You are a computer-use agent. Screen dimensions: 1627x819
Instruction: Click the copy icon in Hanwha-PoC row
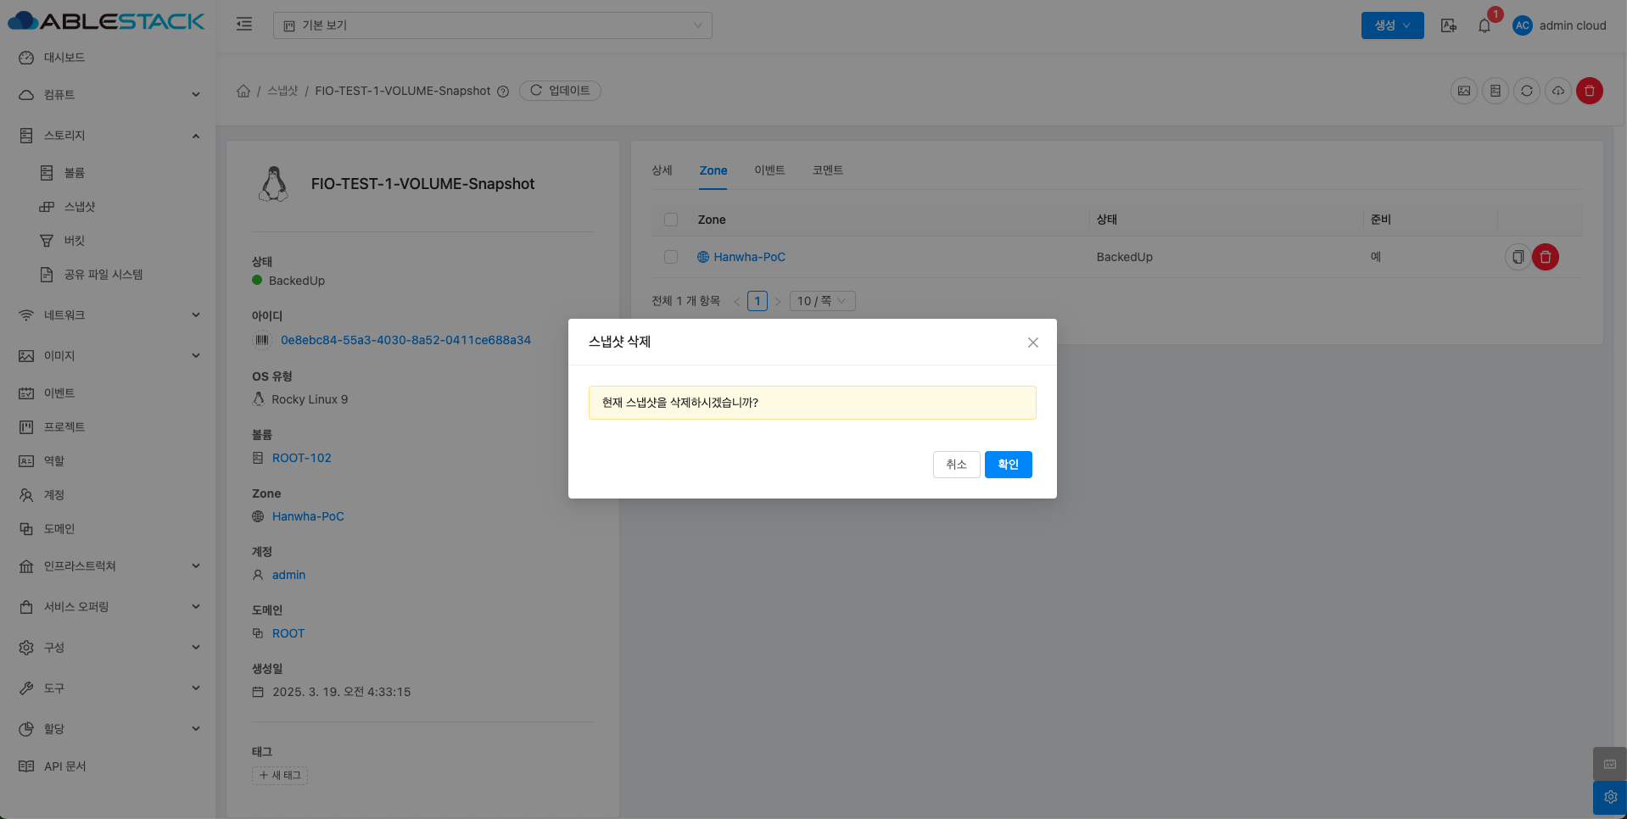click(x=1518, y=257)
